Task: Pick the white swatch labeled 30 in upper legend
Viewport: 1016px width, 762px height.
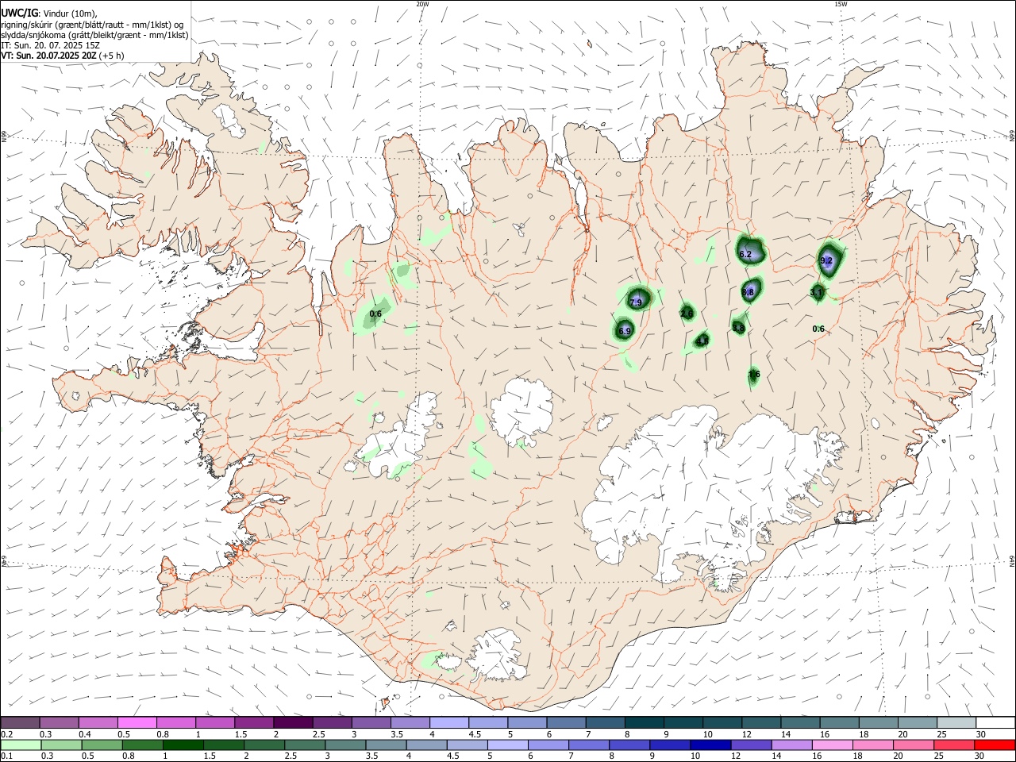Action: (994, 722)
